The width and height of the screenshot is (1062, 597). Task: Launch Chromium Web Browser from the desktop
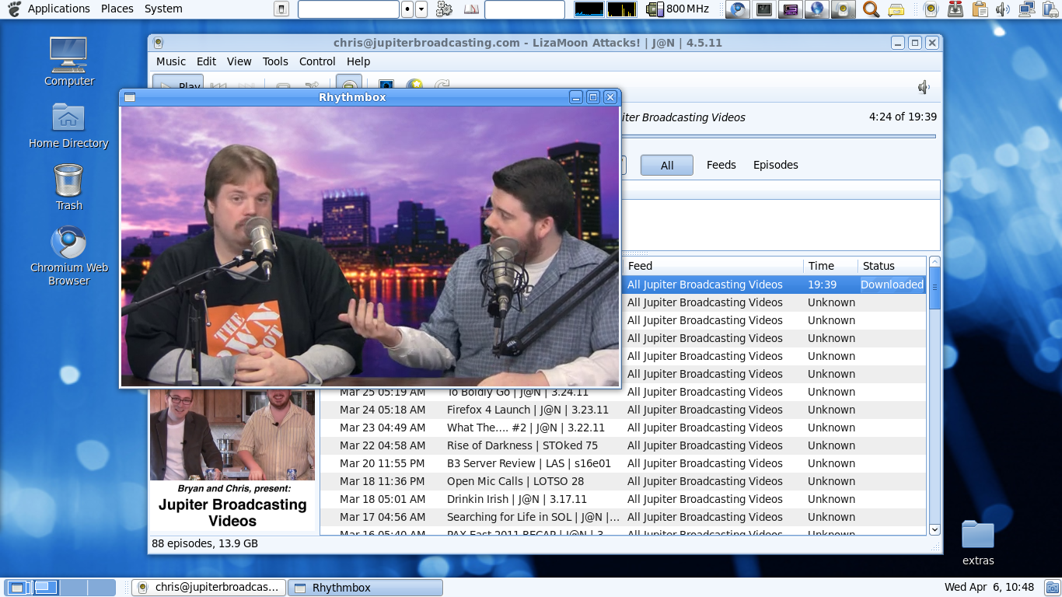pyautogui.click(x=68, y=257)
